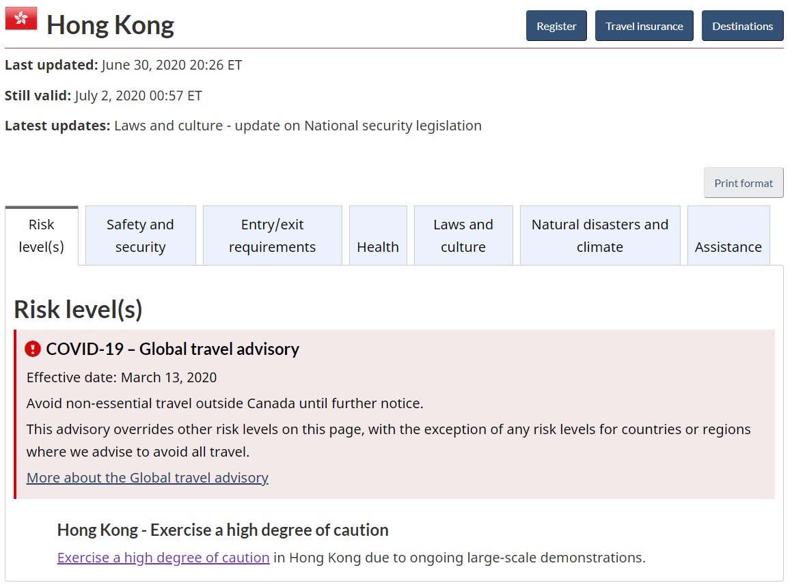Image resolution: width=792 pixels, height=587 pixels.
Task: Open the Assistance tab
Action: [x=728, y=235]
